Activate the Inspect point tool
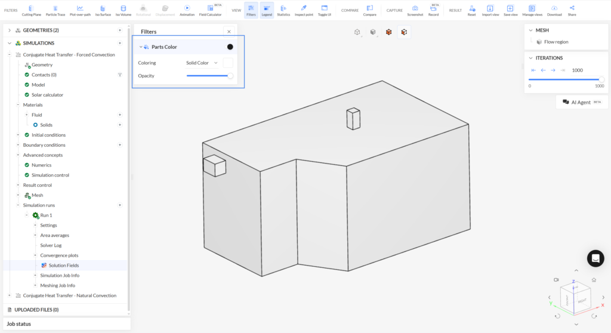 coord(304,11)
